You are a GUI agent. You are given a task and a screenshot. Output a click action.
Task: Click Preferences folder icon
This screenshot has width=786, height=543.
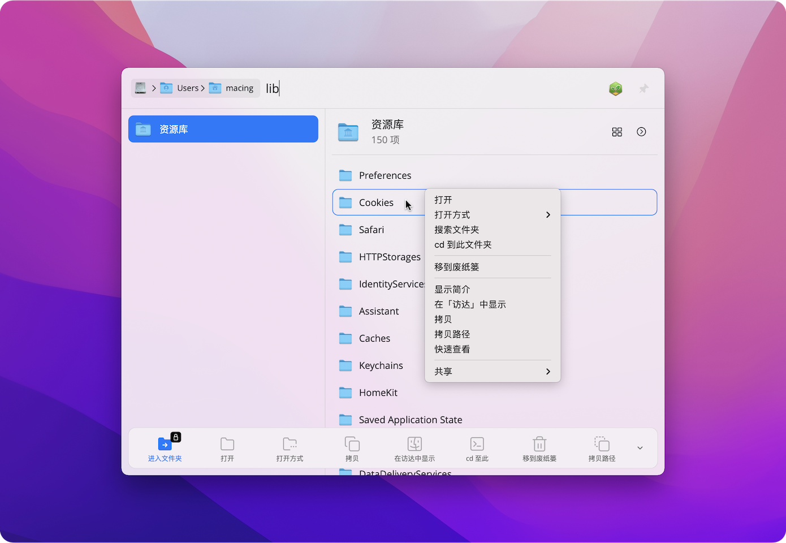click(346, 175)
